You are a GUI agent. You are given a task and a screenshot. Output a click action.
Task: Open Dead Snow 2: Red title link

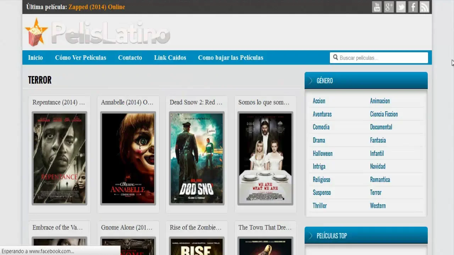(x=196, y=102)
